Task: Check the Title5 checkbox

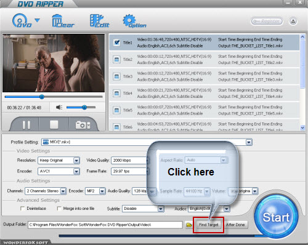Action: [116, 110]
